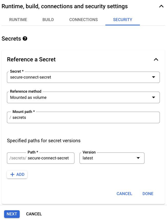Click the Reference a Secret title
Screen dimensions: 167x220
(31, 60)
